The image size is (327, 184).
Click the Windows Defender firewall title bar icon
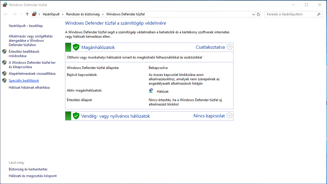pos(5,5)
